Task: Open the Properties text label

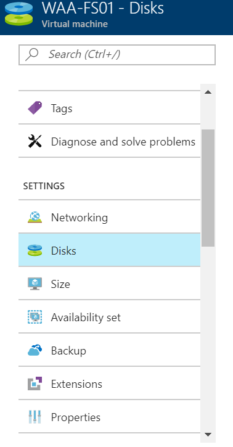Action: (x=75, y=417)
